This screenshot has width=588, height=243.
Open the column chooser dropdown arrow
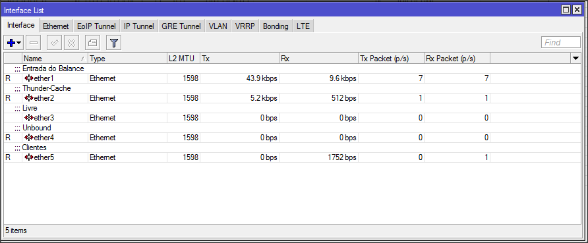(x=576, y=58)
